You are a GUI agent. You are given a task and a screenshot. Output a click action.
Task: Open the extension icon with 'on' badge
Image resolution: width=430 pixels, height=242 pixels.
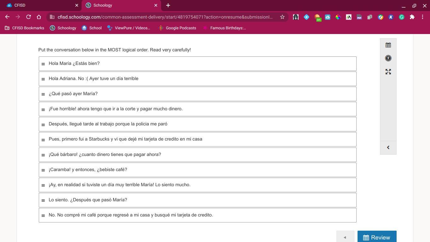click(317, 17)
